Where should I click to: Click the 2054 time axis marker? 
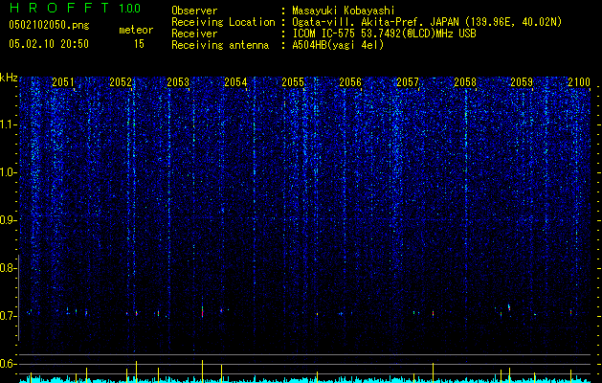pyautogui.click(x=235, y=82)
